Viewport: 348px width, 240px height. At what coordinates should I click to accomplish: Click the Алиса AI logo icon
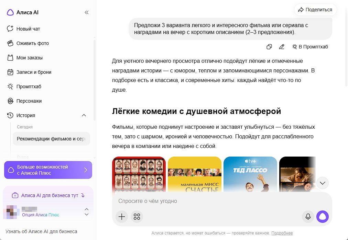click(10, 12)
